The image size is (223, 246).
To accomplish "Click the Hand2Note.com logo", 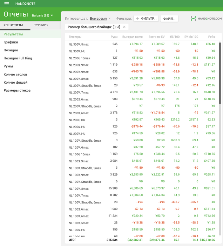I will pos(206,19).
